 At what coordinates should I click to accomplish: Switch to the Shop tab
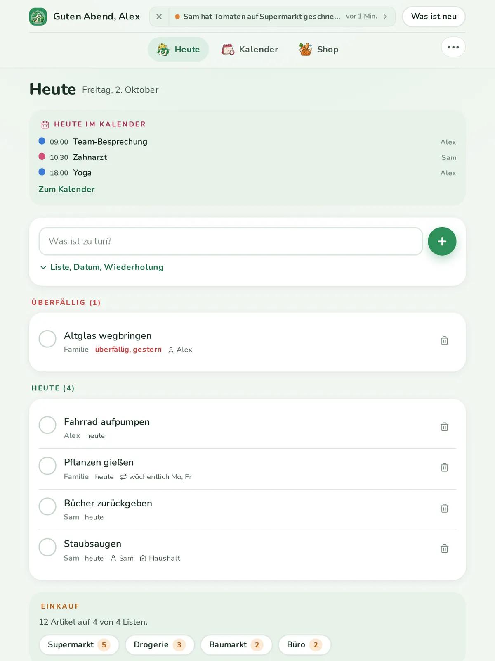318,49
